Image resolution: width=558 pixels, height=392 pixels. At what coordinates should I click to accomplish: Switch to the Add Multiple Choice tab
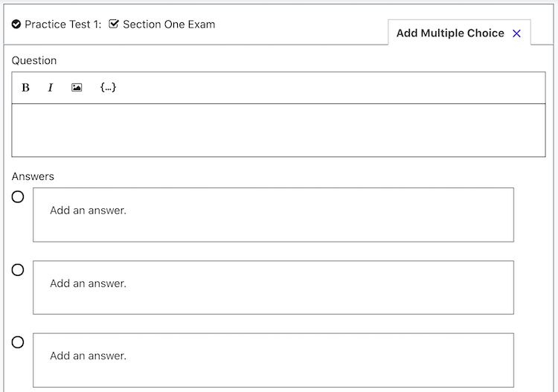(449, 33)
